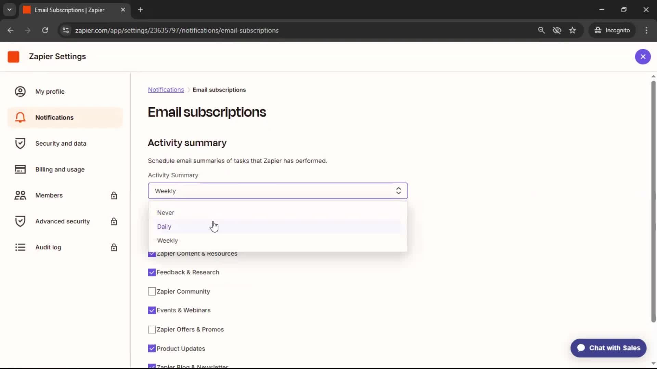Click the browser address bar URL

pos(177,30)
